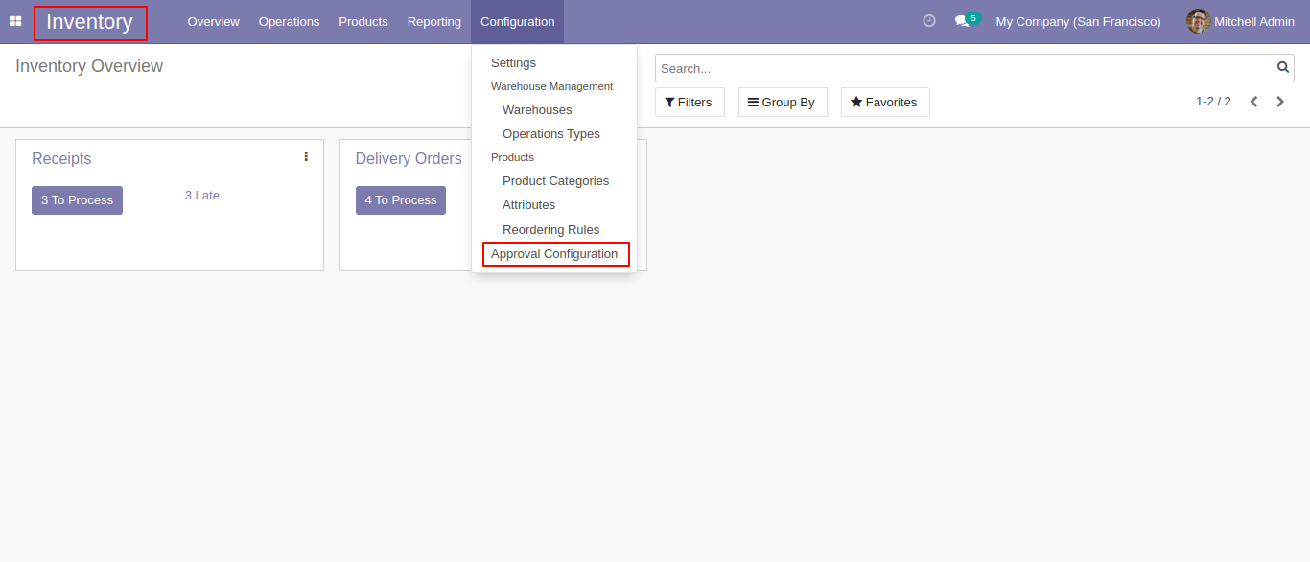The width and height of the screenshot is (1310, 562).
Task: Open the Receipts card kebab menu
Action: (x=306, y=156)
